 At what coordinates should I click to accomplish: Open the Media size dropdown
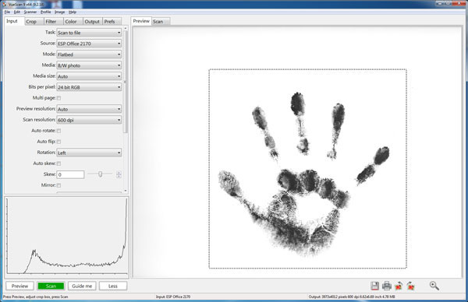point(89,76)
